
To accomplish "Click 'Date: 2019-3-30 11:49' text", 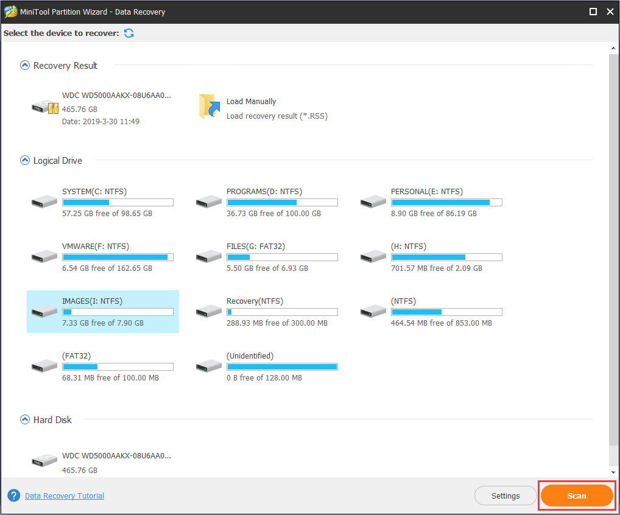I will click(x=100, y=121).
